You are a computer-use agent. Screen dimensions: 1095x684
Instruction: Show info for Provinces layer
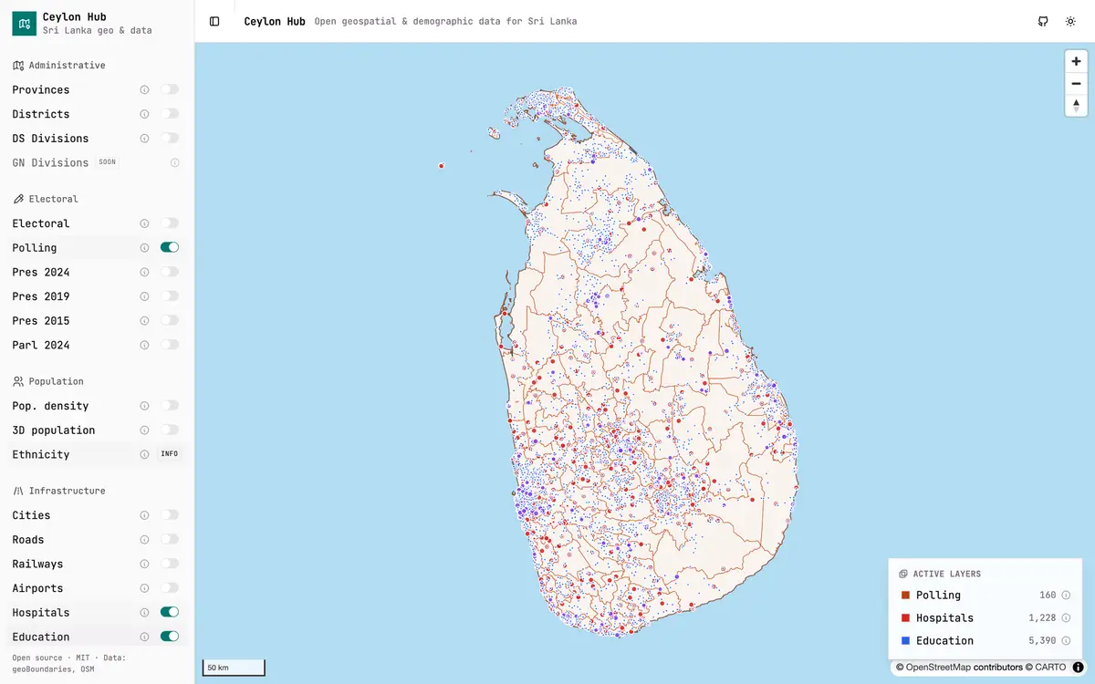pyautogui.click(x=144, y=89)
